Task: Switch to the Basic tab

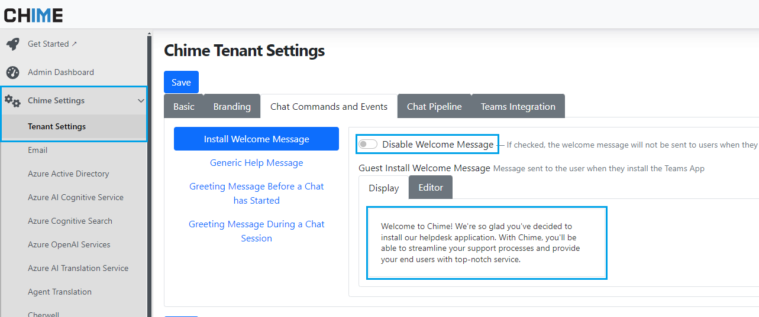Action: click(183, 107)
